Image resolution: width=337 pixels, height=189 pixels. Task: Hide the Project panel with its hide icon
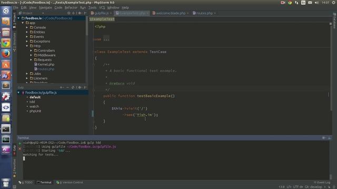[85, 13]
